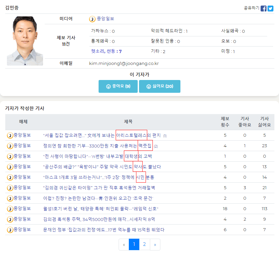
Task: Open the article 이첩? 진정? 논란만 남겼다
Action: coord(98,198)
